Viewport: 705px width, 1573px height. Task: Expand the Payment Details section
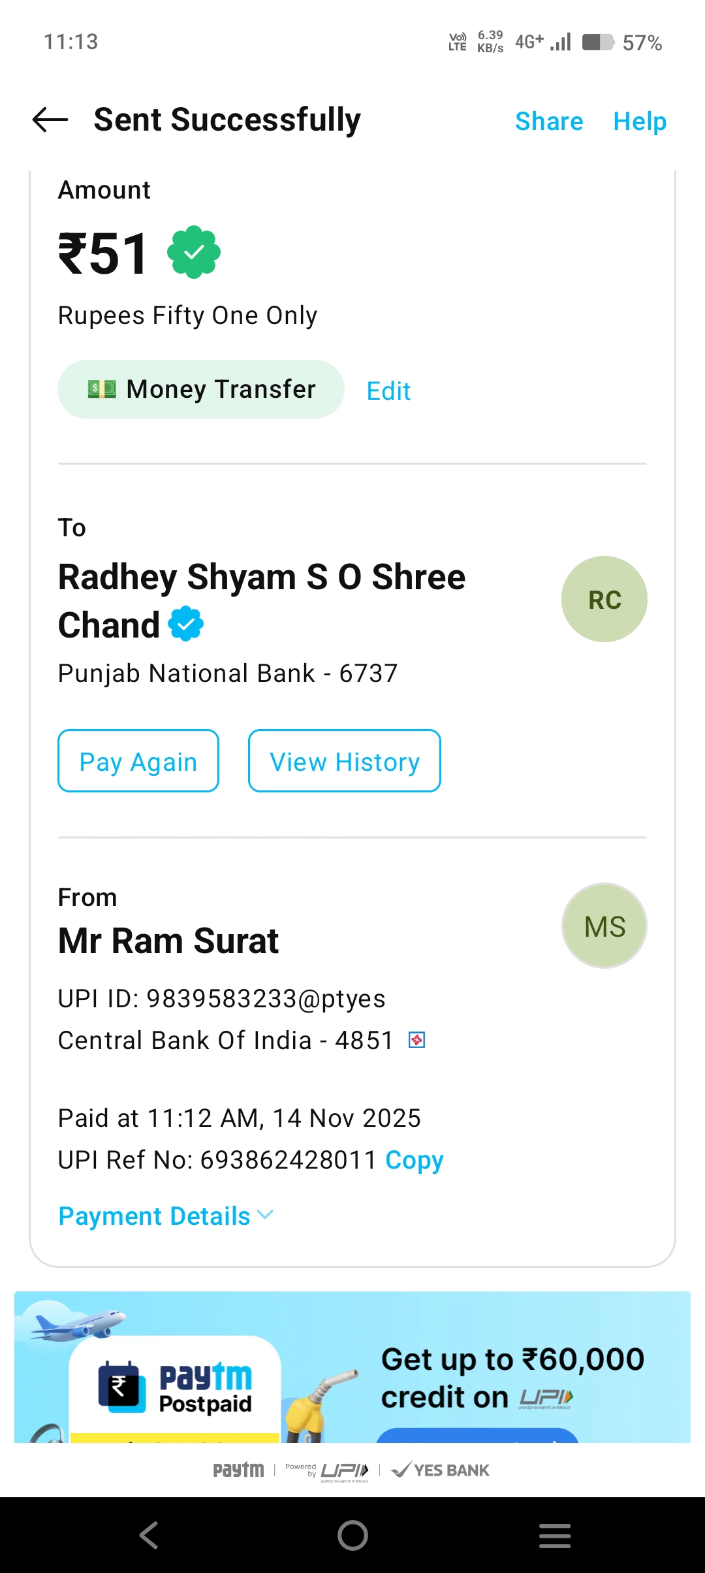pyautogui.click(x=166, y=1216)
